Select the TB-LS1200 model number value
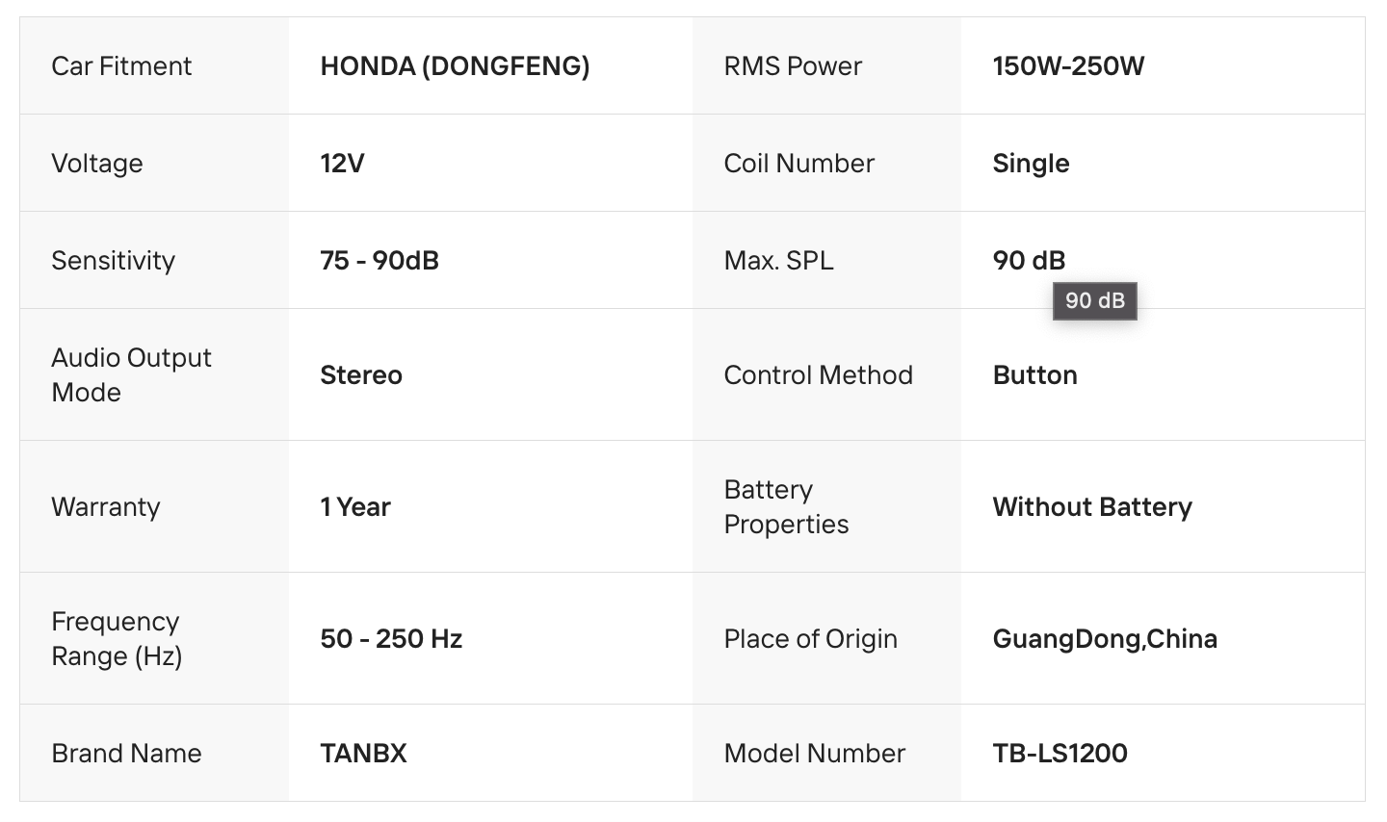Viewport: 1387px width, 822px height. (x=1060, y=754)
